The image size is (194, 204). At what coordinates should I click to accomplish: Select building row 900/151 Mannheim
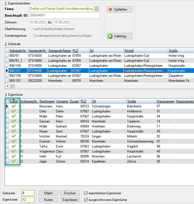pos(100,81)
